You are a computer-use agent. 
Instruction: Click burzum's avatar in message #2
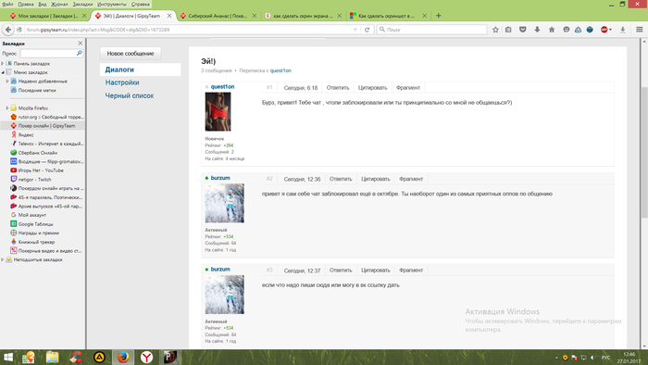pos(224,204)
